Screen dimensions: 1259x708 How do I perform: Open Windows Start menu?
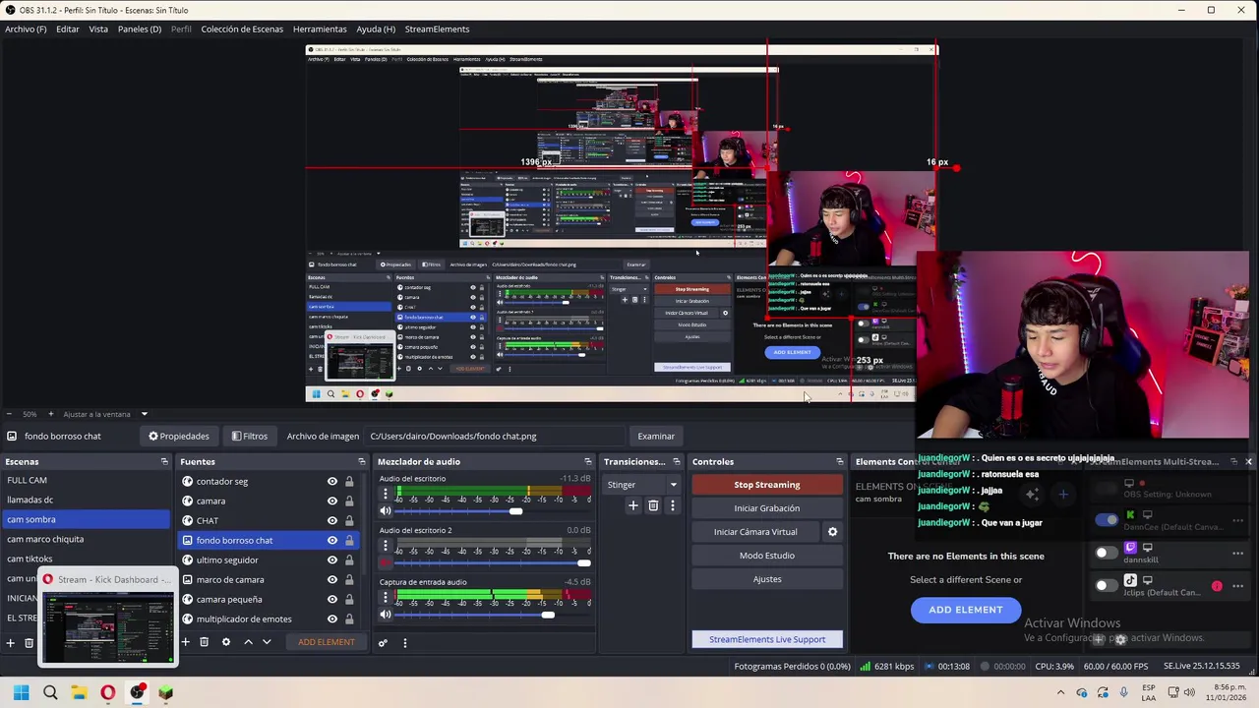coord(21,692)
